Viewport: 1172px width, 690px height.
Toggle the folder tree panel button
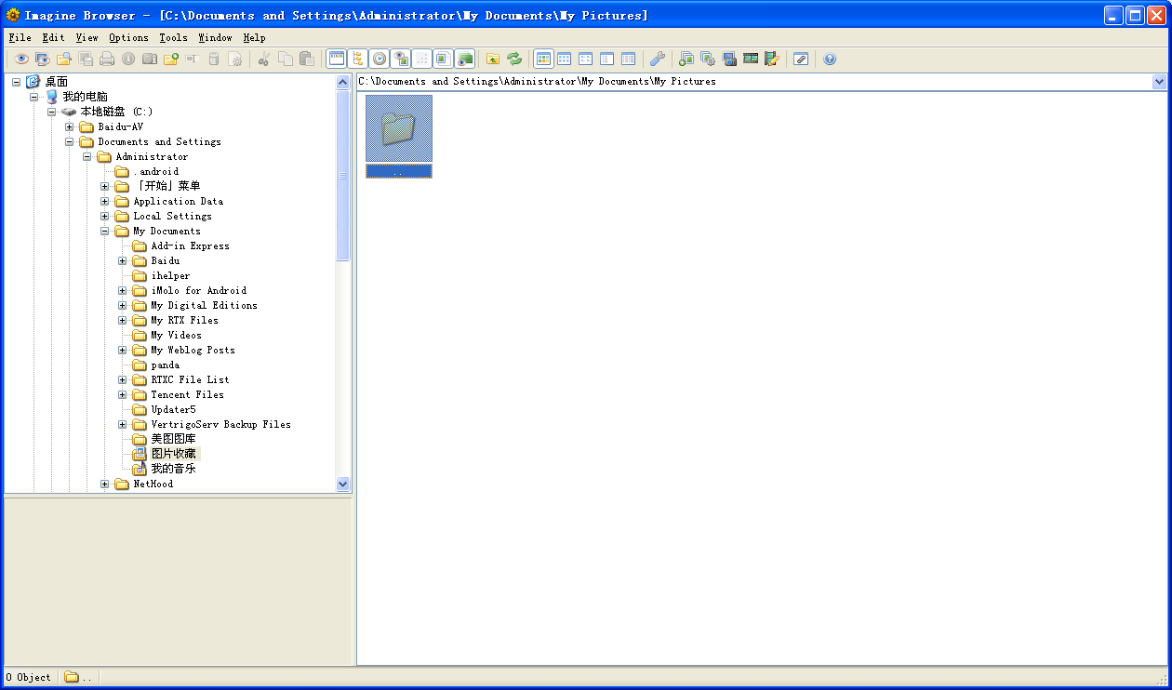click(358, 59)
